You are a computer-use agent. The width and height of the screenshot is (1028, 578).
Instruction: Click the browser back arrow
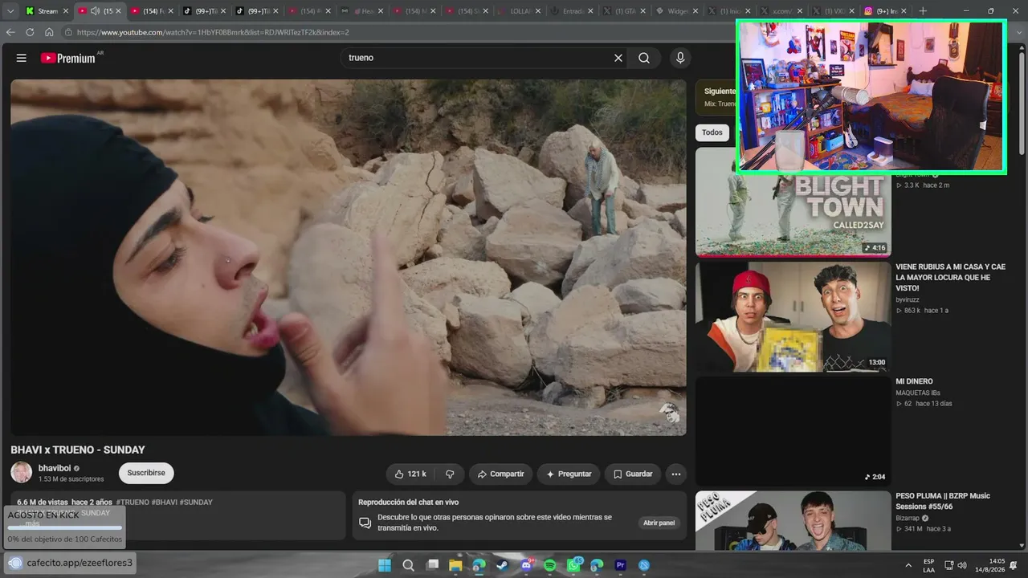tap(10, 32)
